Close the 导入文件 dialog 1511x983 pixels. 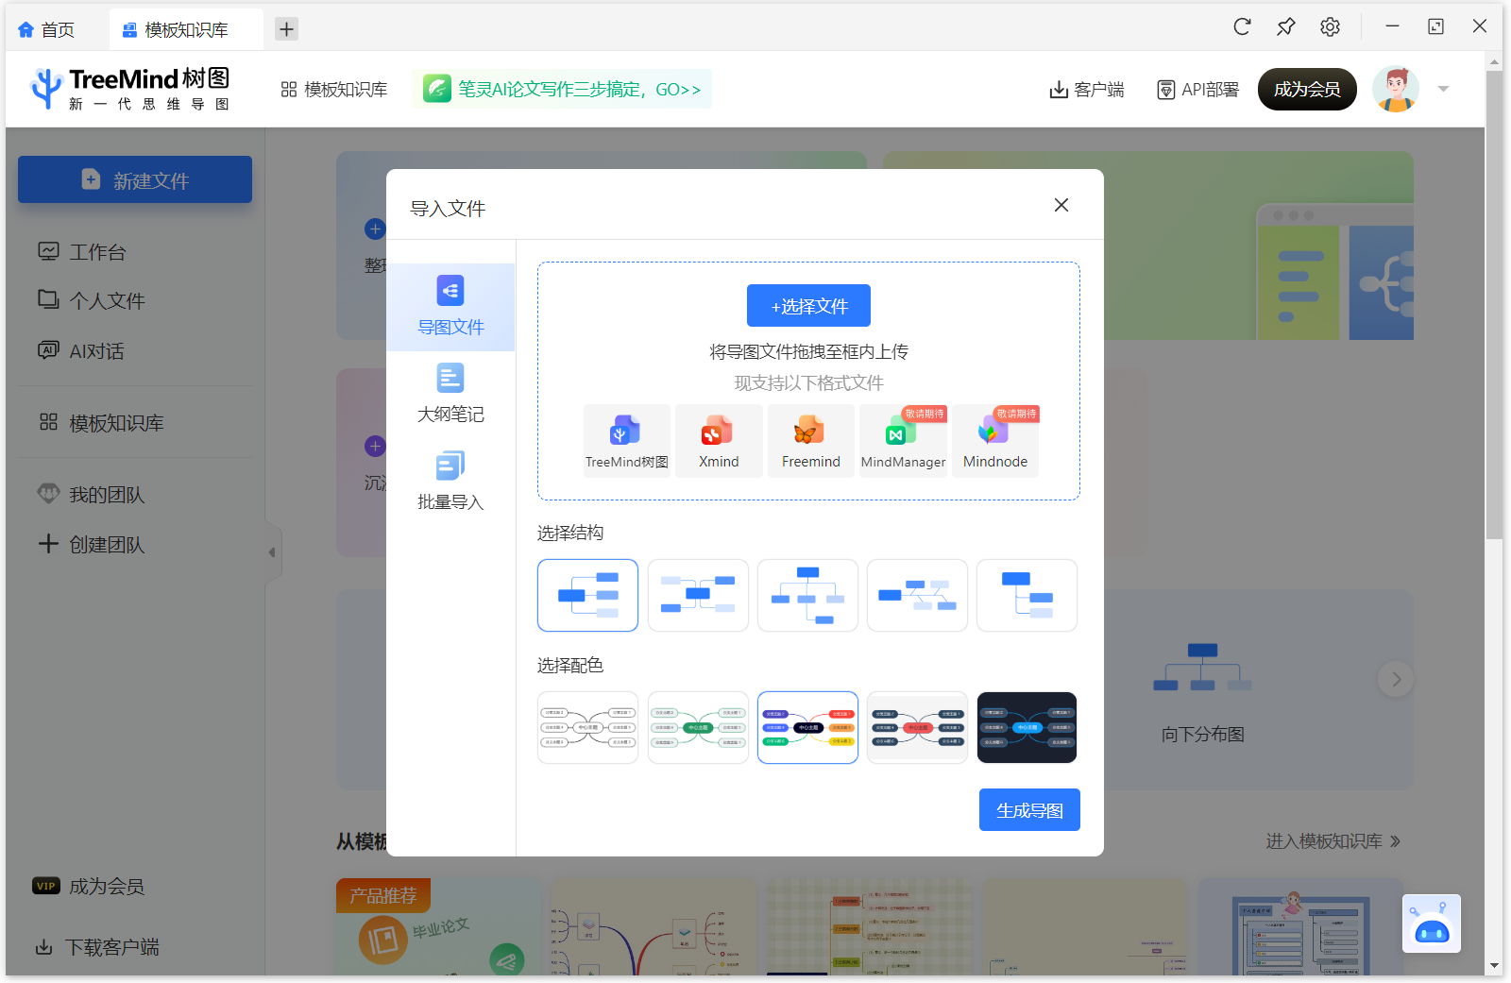click(1061, 205)
